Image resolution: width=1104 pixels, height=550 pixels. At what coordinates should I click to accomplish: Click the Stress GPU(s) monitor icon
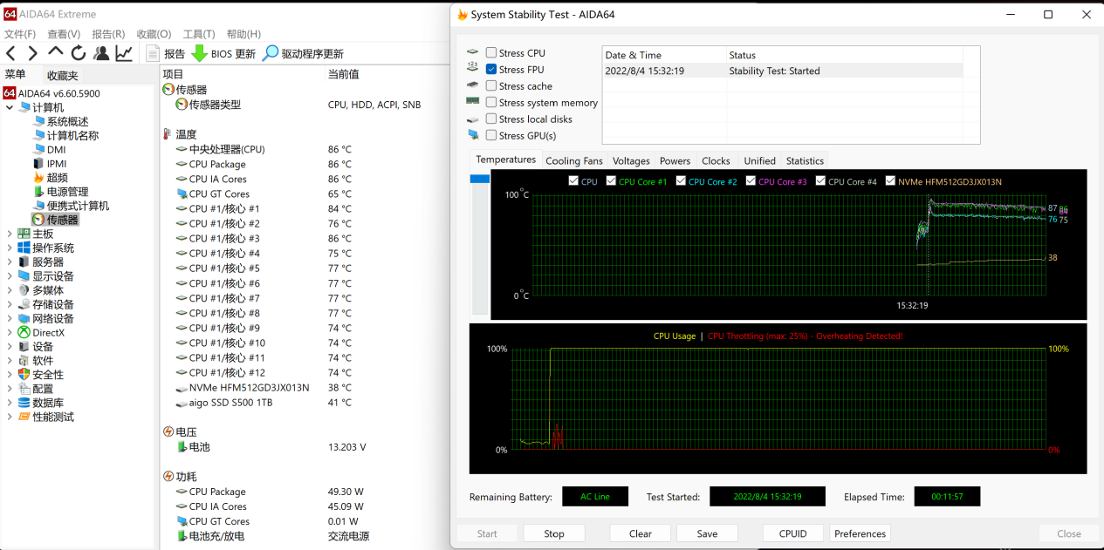[x=472, y=135]
